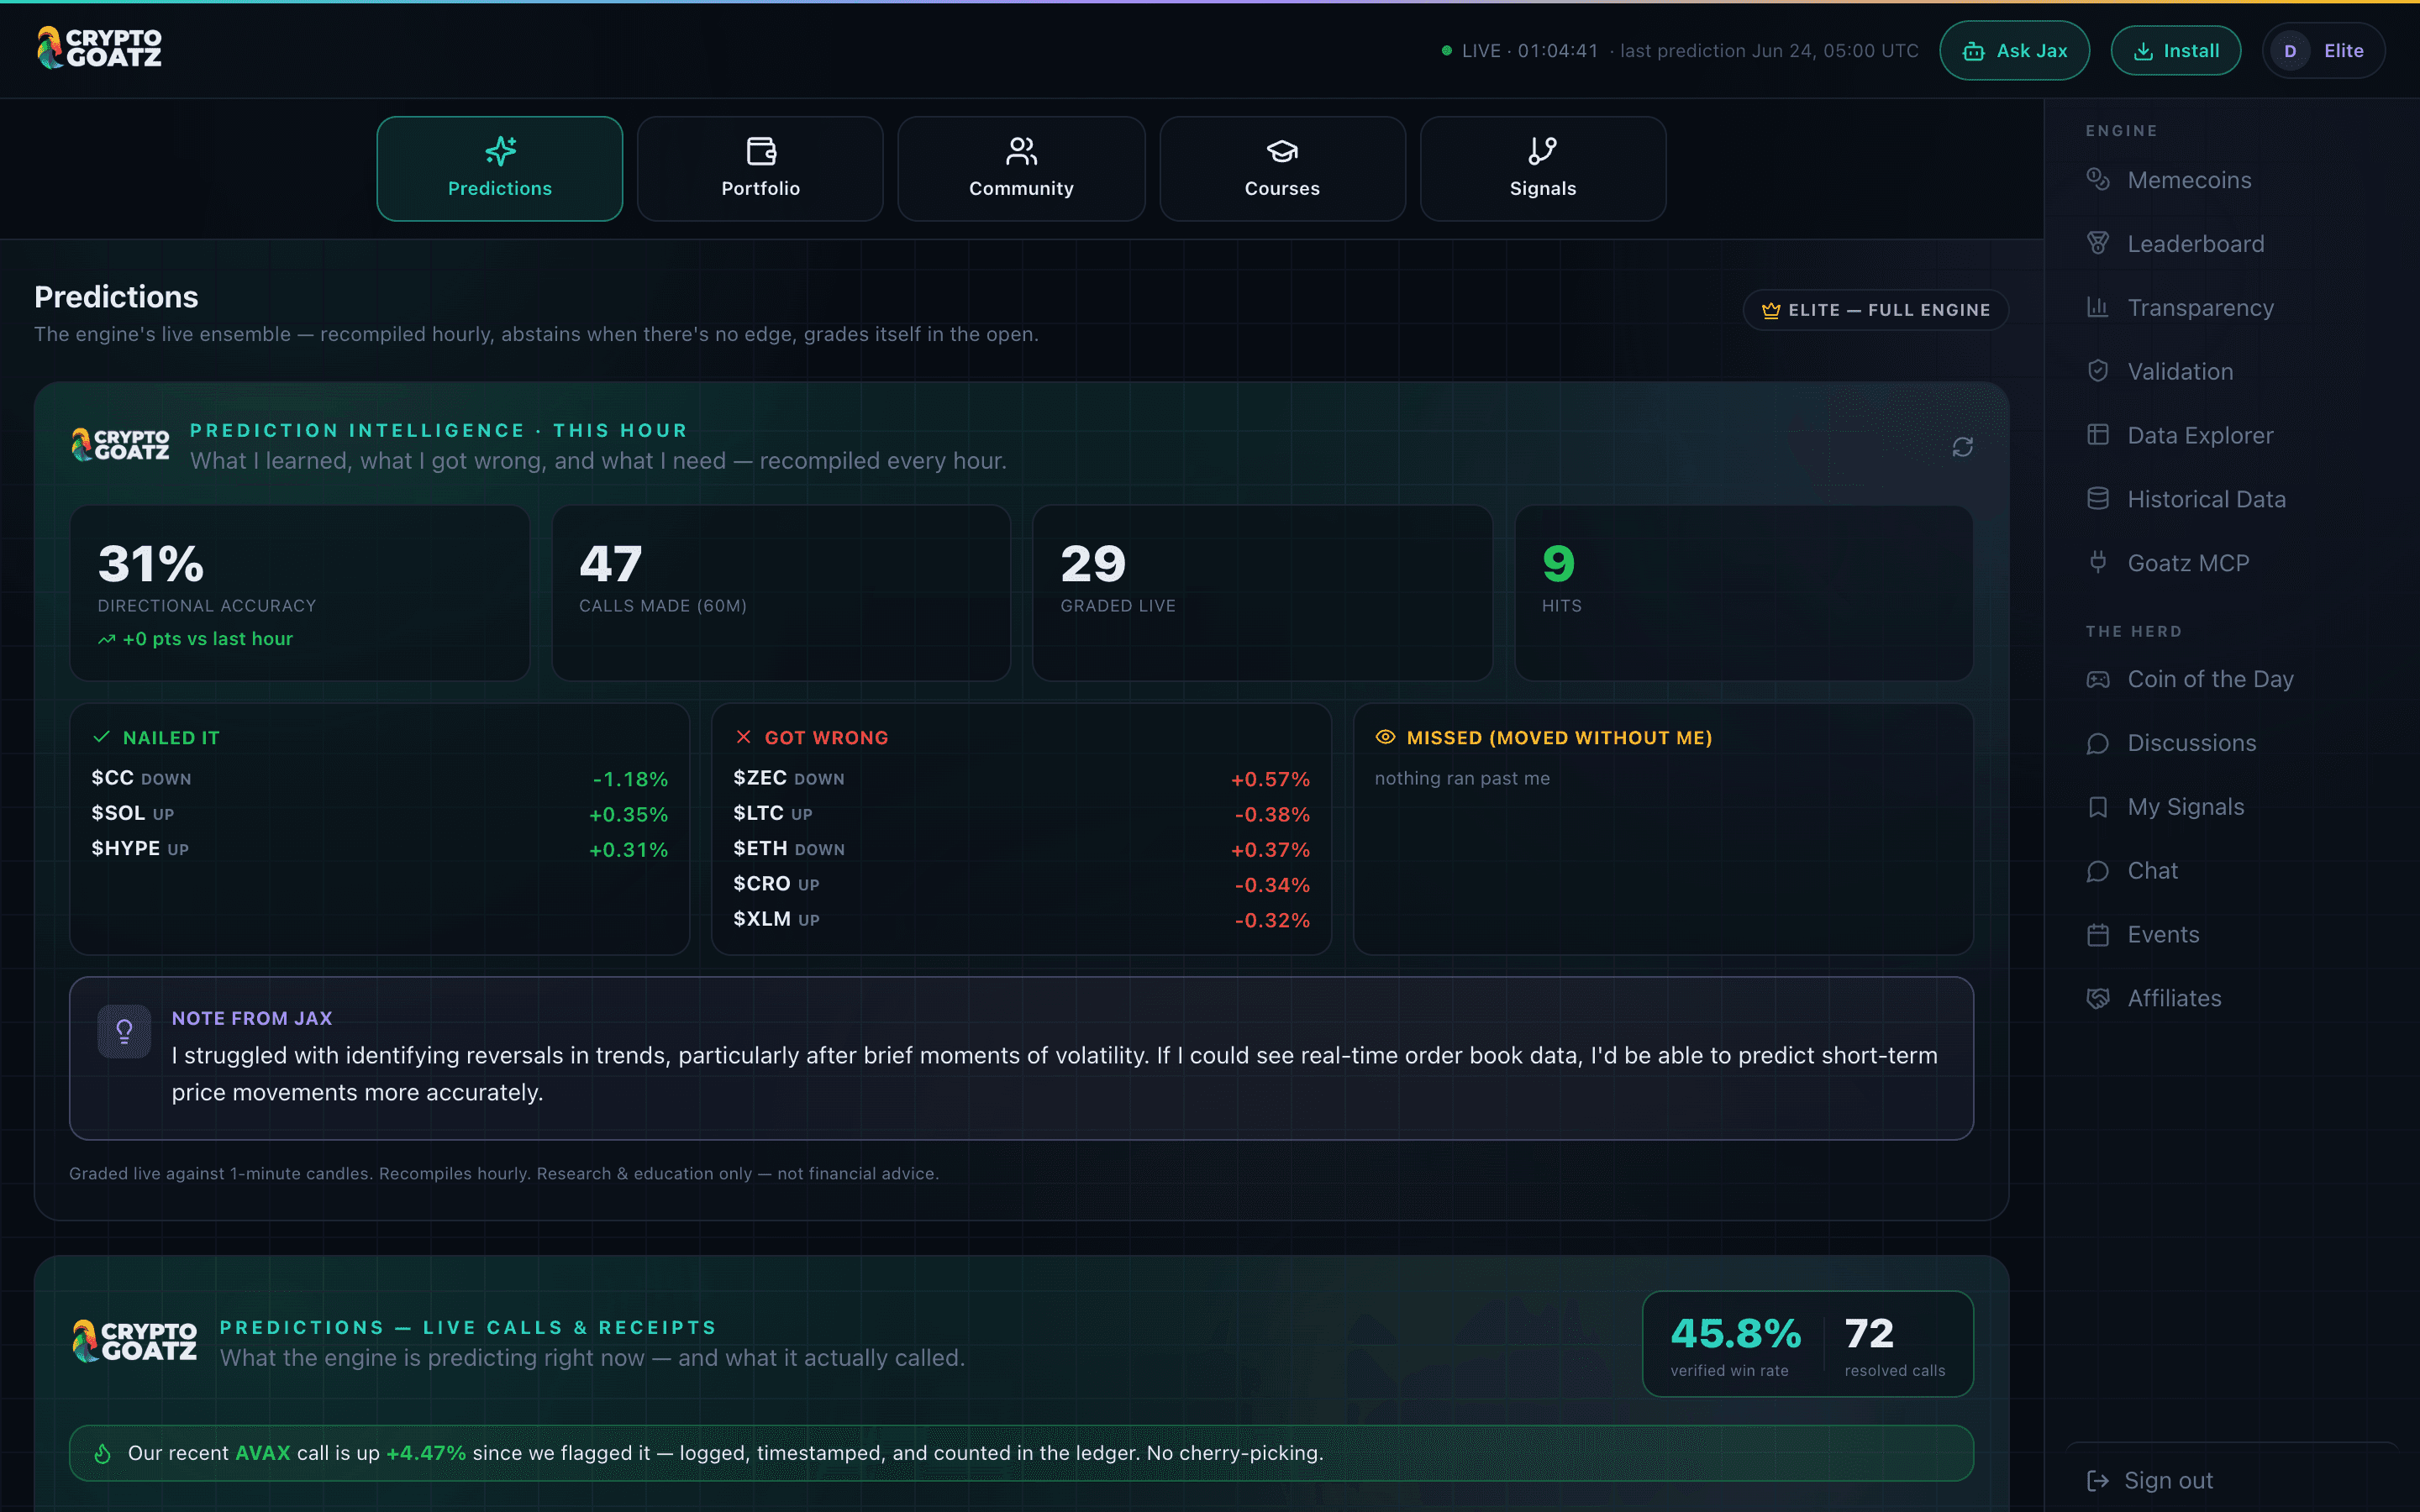The height and width of the screenshot is (1512, 2420).
Task: Click the $ETH DOWN row
Action: (x=1021, y=849)
